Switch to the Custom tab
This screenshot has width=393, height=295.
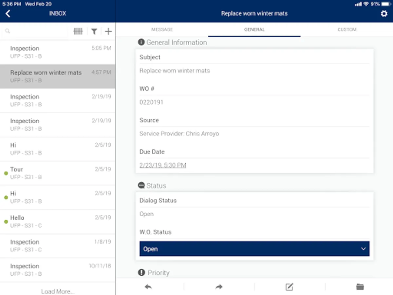[x=347, y=29]
